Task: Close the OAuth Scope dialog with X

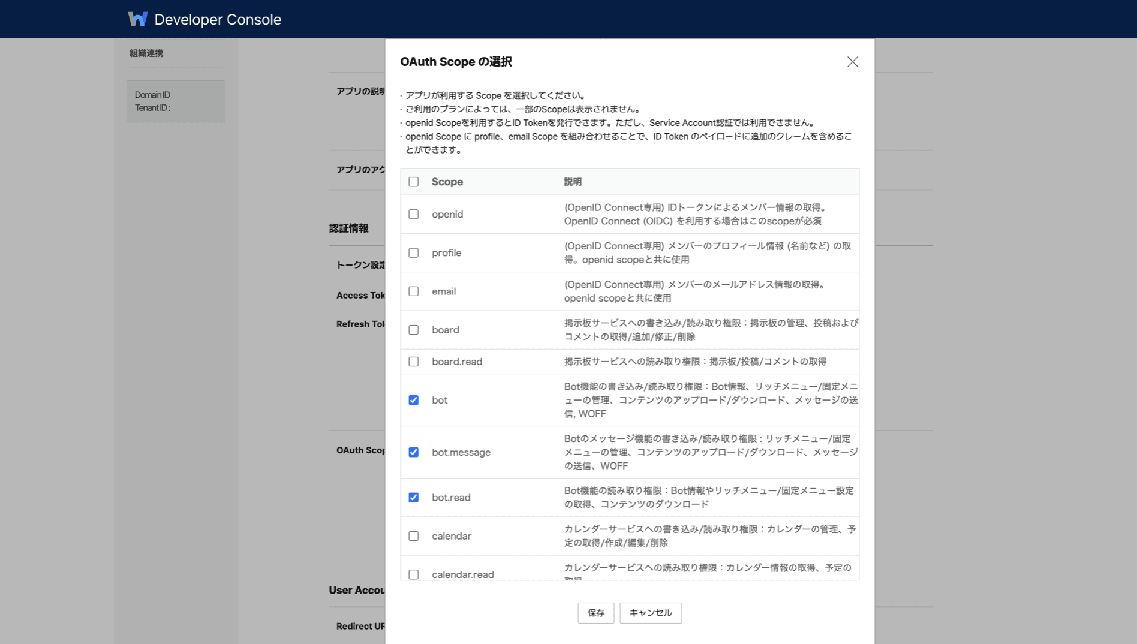Action: (852, 62)
